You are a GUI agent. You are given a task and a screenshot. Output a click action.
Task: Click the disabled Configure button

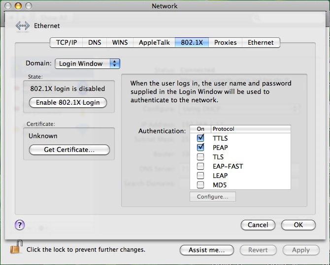coord(213,197)
